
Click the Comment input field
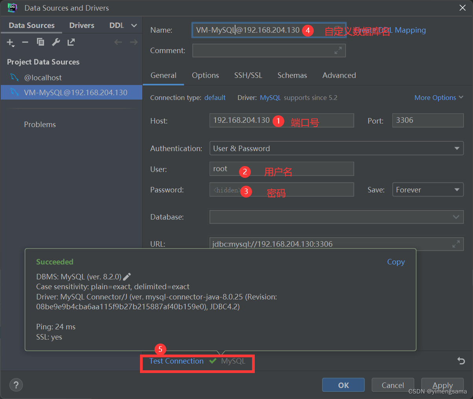269,50
